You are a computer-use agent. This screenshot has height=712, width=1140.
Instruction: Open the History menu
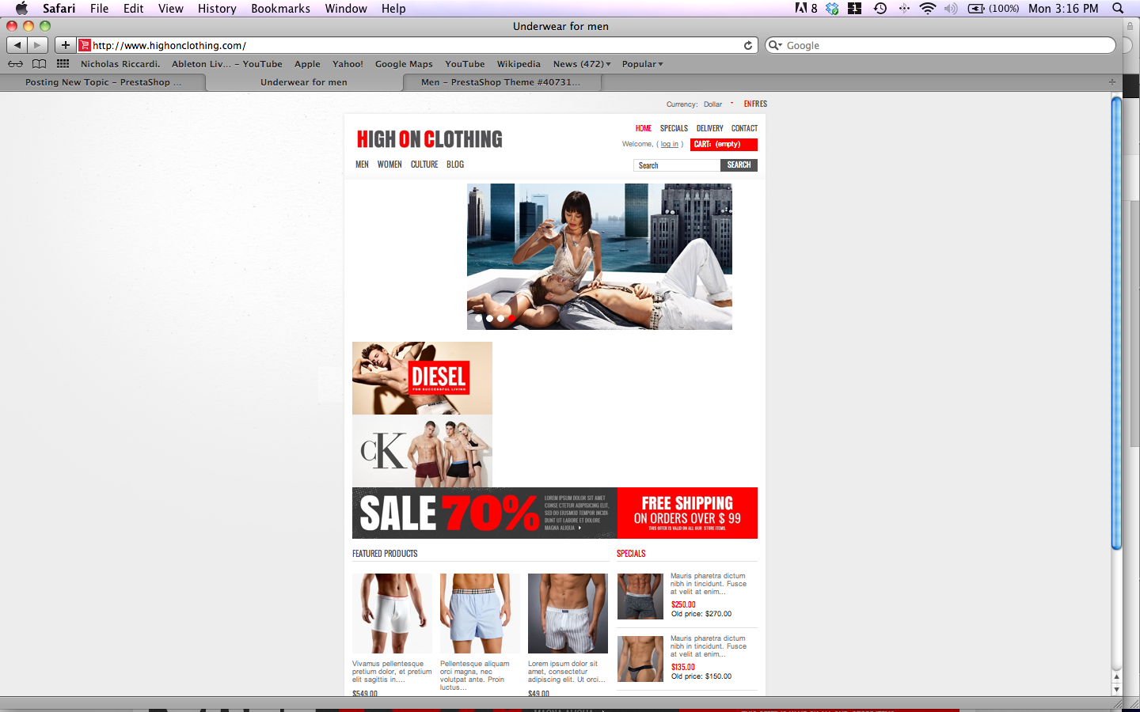217,8
